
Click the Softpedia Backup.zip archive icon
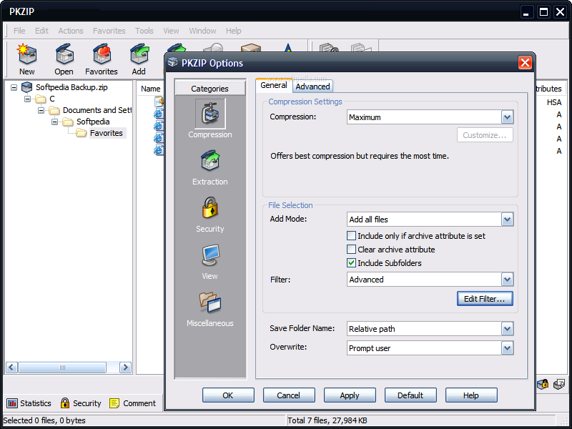tap(26, 87)
